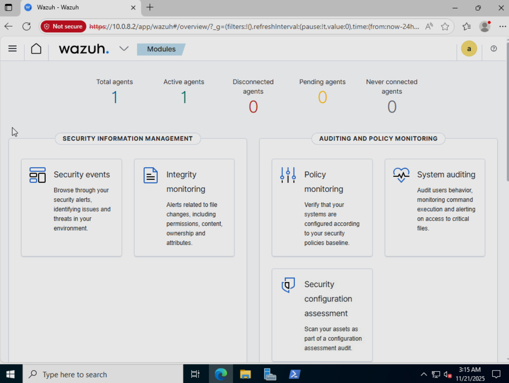Go to Wazuh home icon

36,49
